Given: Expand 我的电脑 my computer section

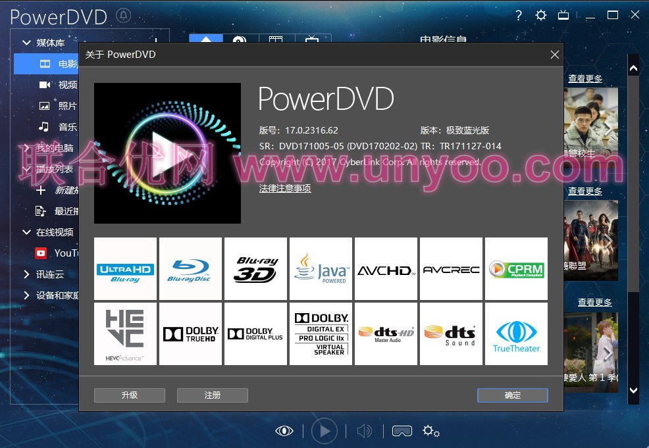Looking at the screenshot, I should coord(26,147).
